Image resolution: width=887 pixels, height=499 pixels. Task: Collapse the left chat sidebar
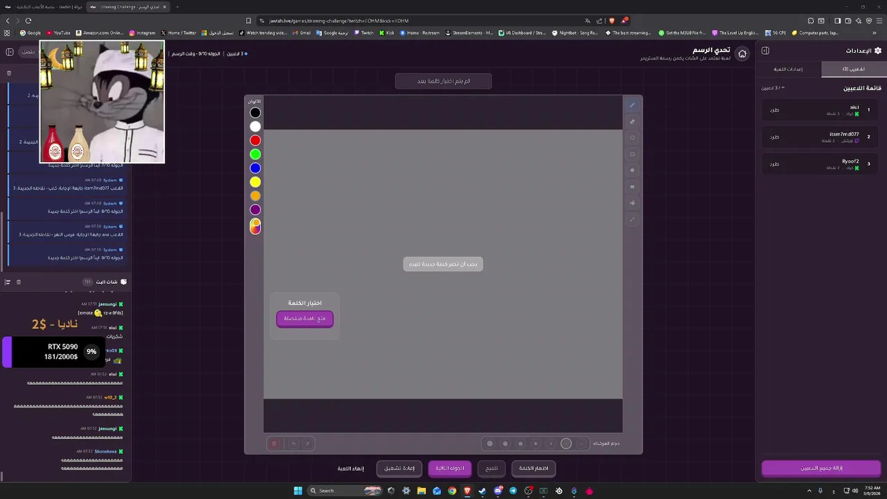pyautogui.click(x=10, y=52)
